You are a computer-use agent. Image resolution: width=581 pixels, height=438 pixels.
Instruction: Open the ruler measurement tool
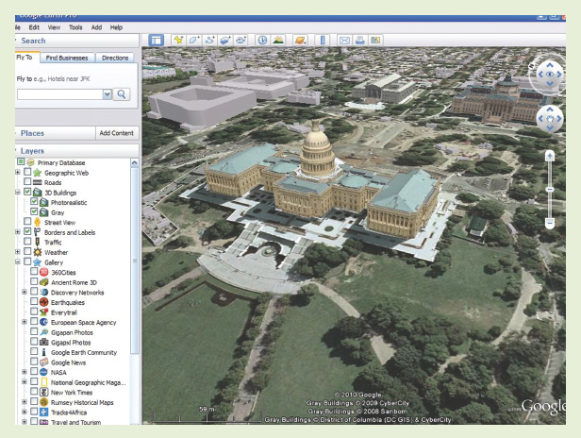pyautogui.click(x=323, y=42)
